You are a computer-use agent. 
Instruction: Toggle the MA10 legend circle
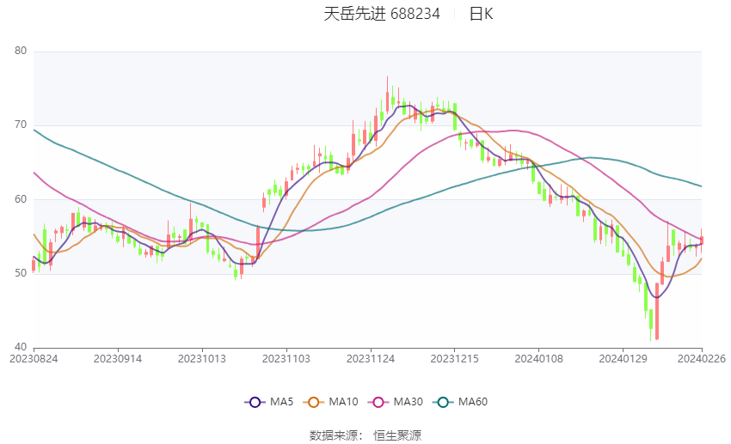[313, 402]
